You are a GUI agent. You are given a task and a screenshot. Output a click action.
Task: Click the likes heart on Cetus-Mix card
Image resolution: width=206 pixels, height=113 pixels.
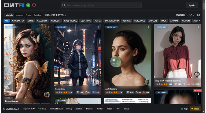[78, 92]
